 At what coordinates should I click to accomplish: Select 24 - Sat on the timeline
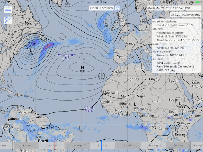(x=153, y=146)
